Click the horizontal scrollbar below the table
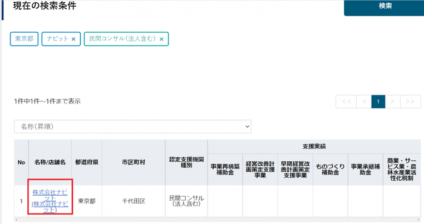The height and width of the screenshot is (224, 424). click(x=218, y=220)
